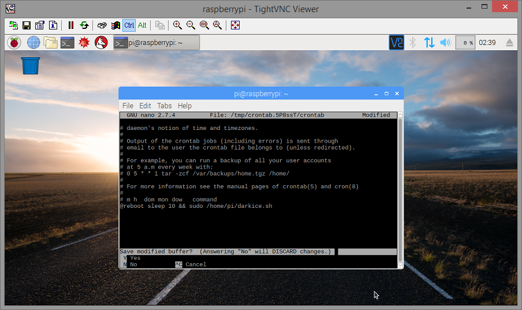Open the Tabs menu in the terminal

[165, 106]
